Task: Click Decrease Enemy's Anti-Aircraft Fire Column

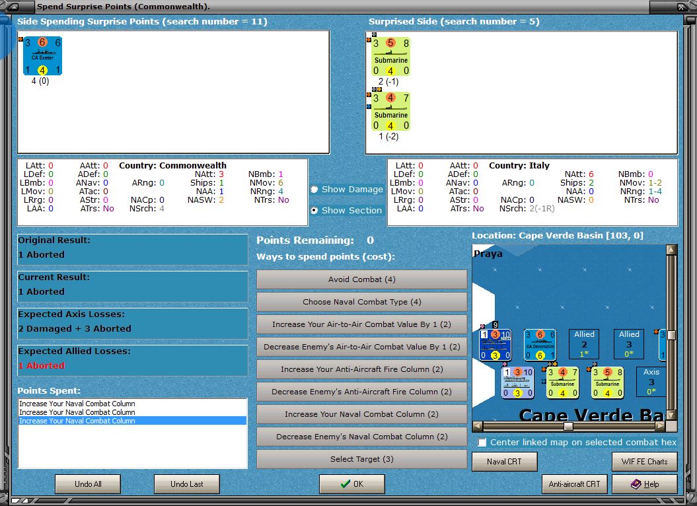Action: coord(362,392)
